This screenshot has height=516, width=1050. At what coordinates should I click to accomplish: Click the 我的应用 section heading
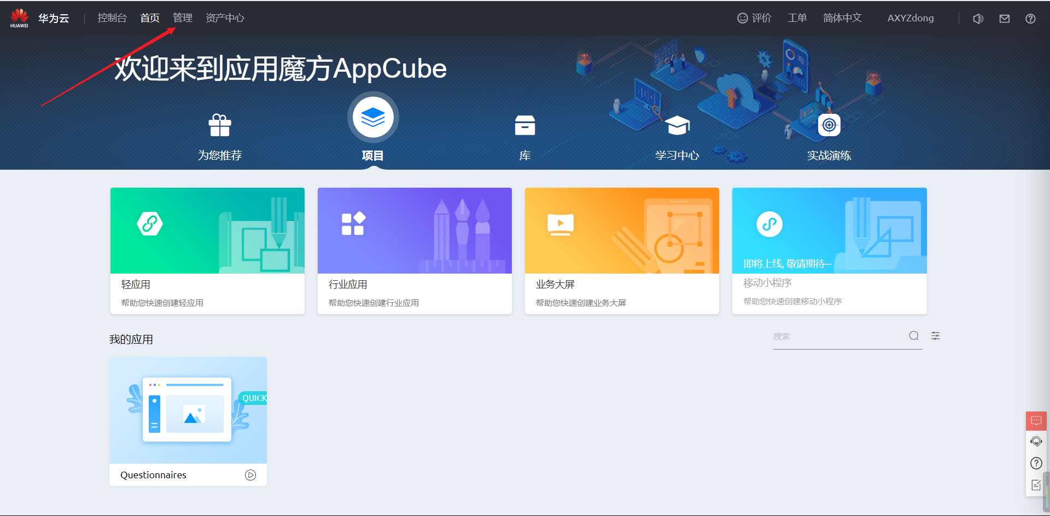point(131,339)
